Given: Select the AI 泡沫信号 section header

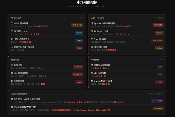Looking at the screenshot, I should click(x=16, y=18).
